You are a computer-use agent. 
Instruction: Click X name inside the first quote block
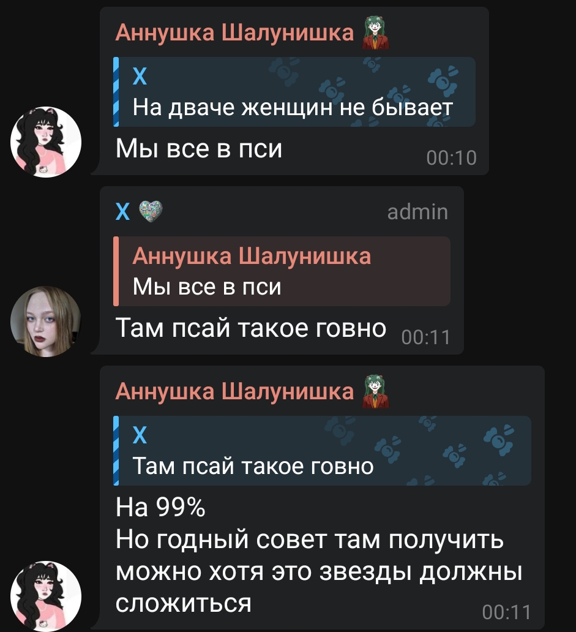(x=140, y=76)
